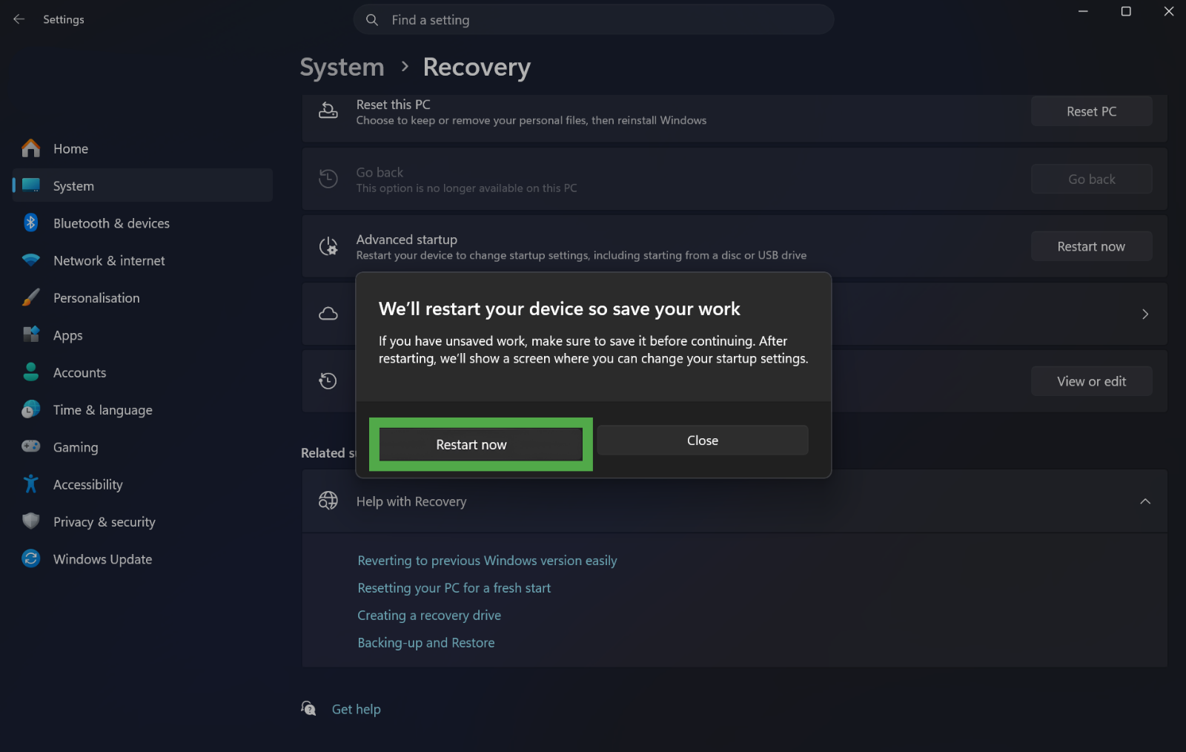Screen dimensions: 1186x752
Task: Click the Time & language globe icon
Action: click(31, 409)
